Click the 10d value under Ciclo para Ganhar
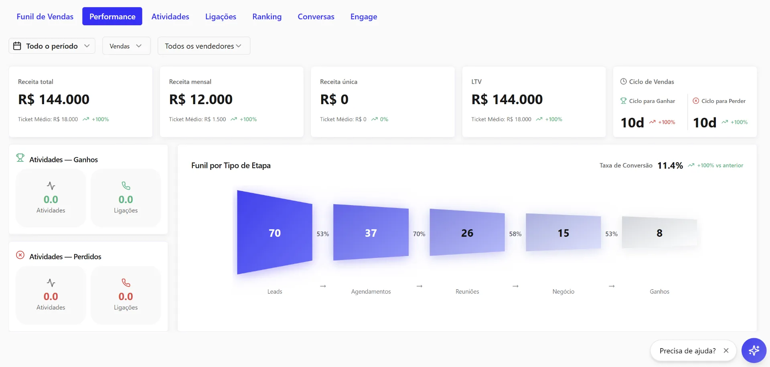 tap(632, 122)
